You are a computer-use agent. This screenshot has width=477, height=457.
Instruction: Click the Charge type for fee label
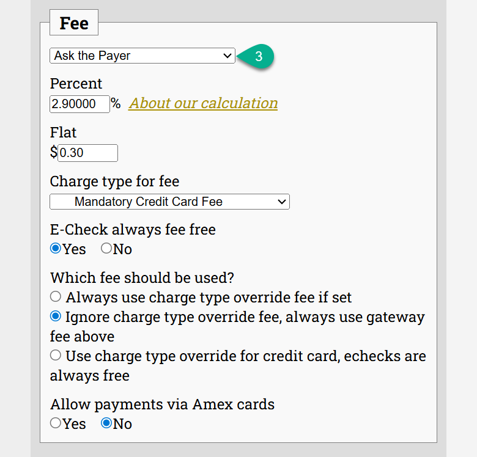115,181
